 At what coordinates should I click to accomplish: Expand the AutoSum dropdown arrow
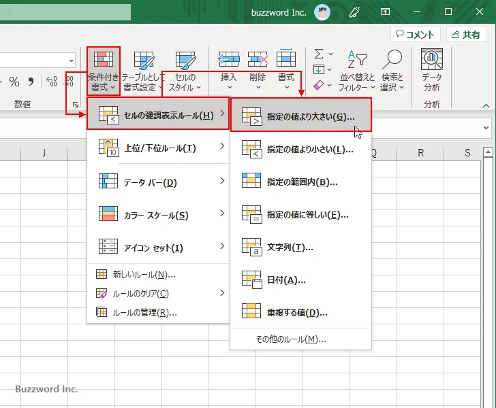(330, 54)
